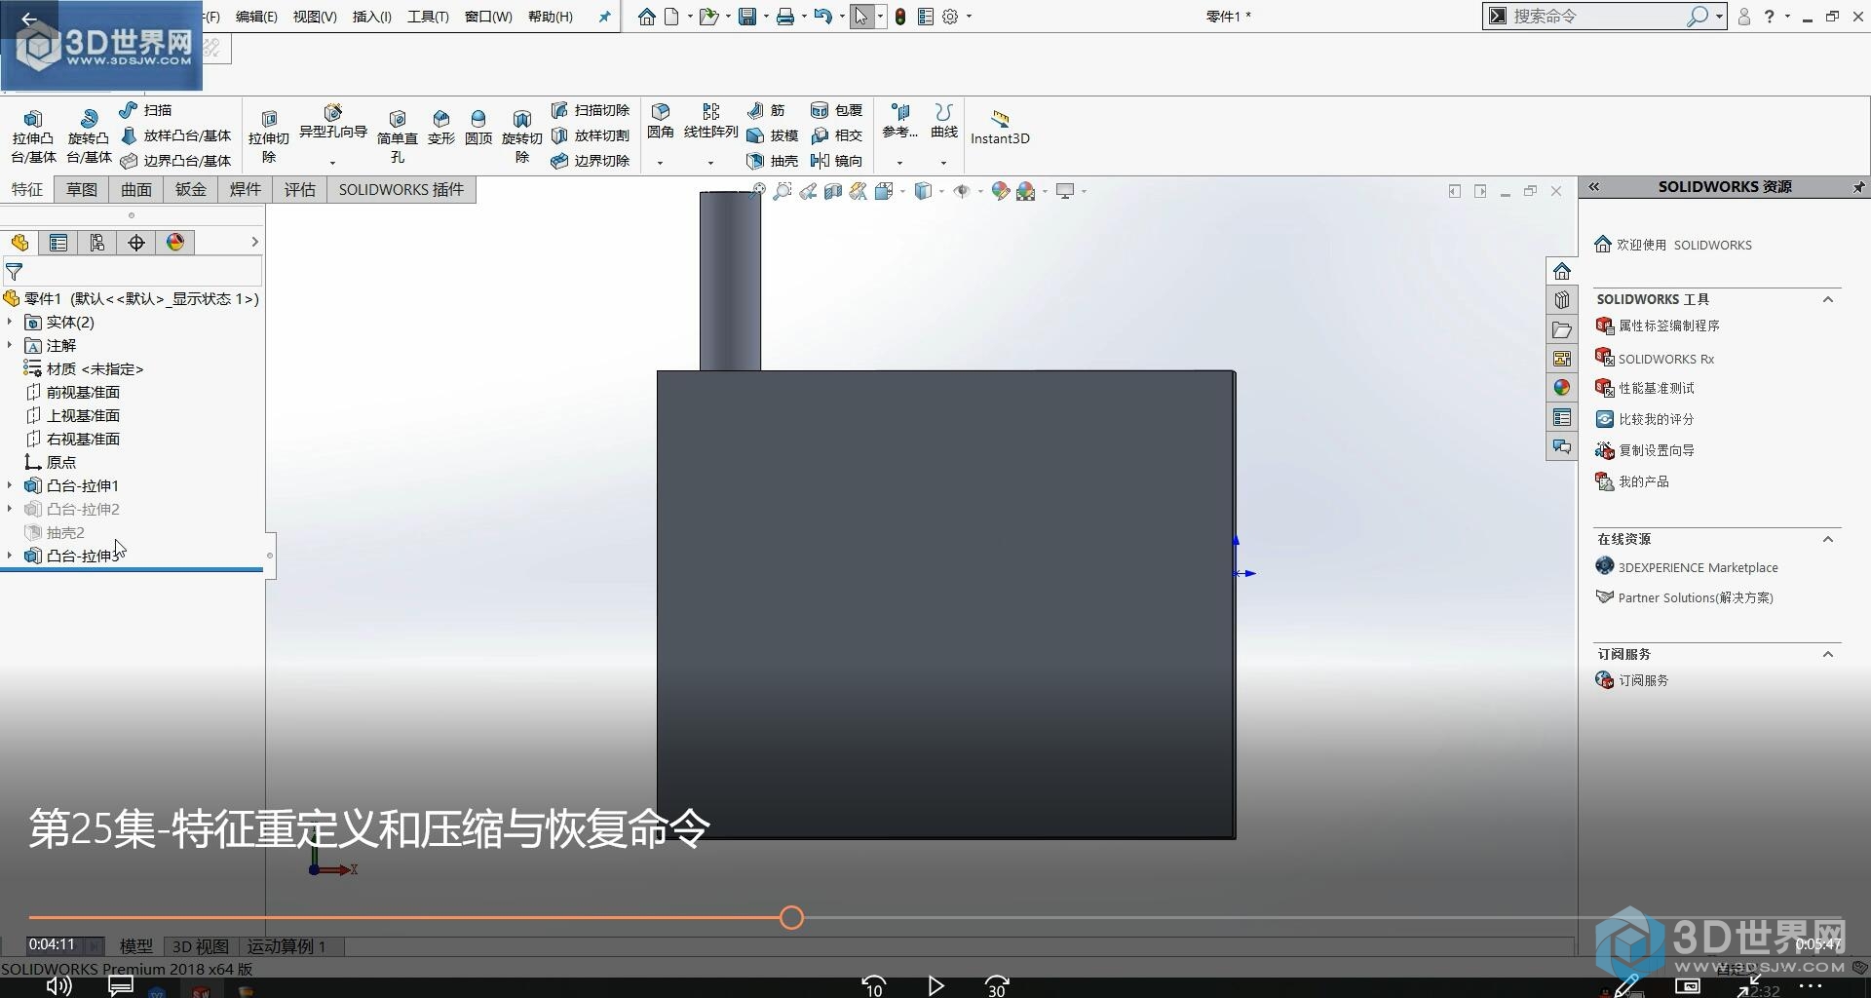Screen dimensions: 1871x998
Task: Switch to the 钣金 sheet metal tab
Action: (x=191, y=189)
